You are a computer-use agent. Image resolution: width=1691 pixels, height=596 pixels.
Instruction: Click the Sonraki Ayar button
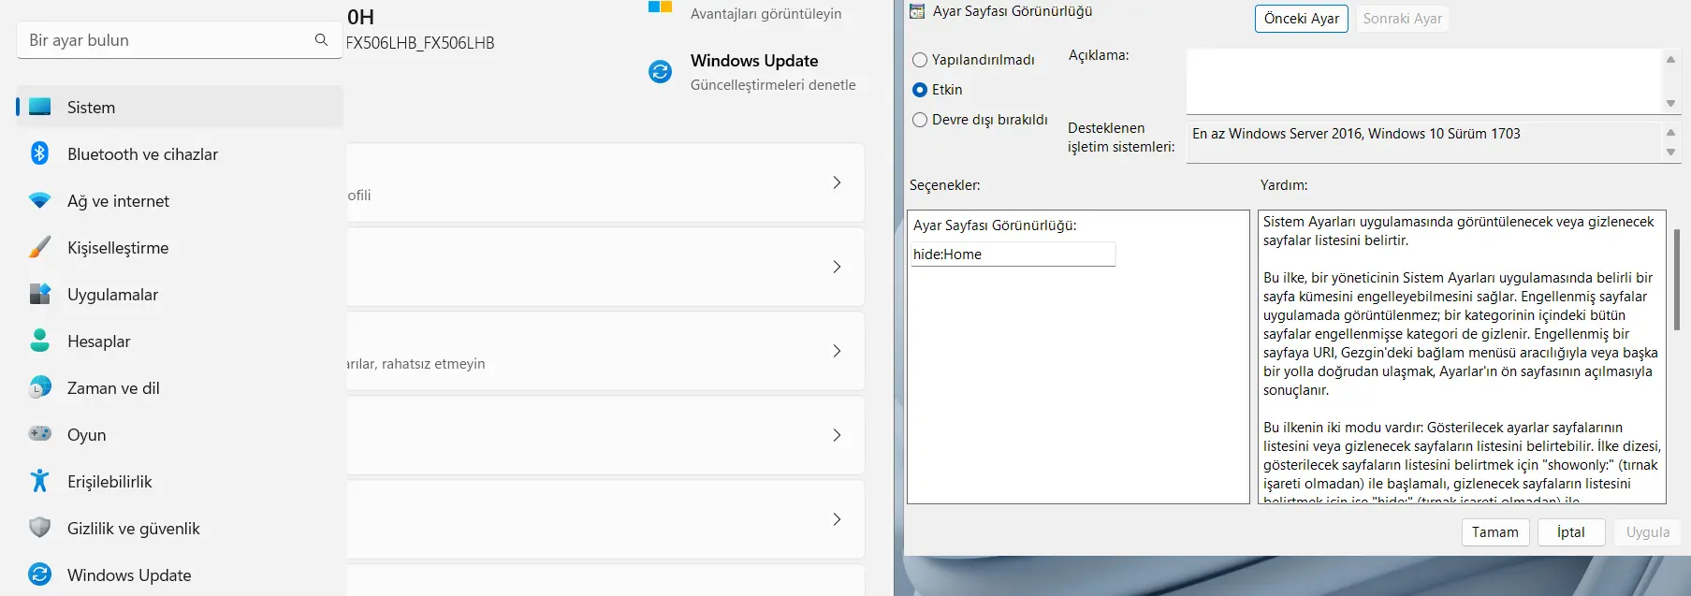(1402, 19)
